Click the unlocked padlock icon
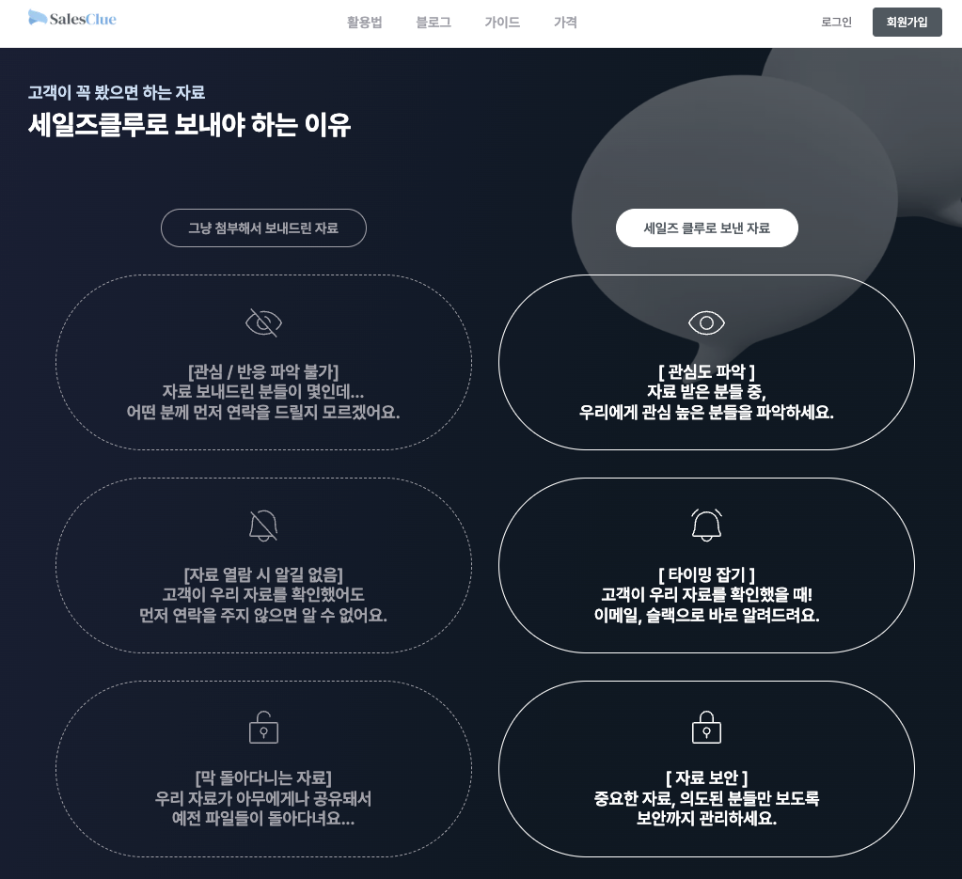This screenshot has width=962, height=879. pos(264,728)
